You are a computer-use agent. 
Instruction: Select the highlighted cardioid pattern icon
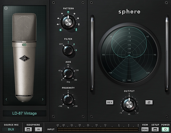point(68,12)
